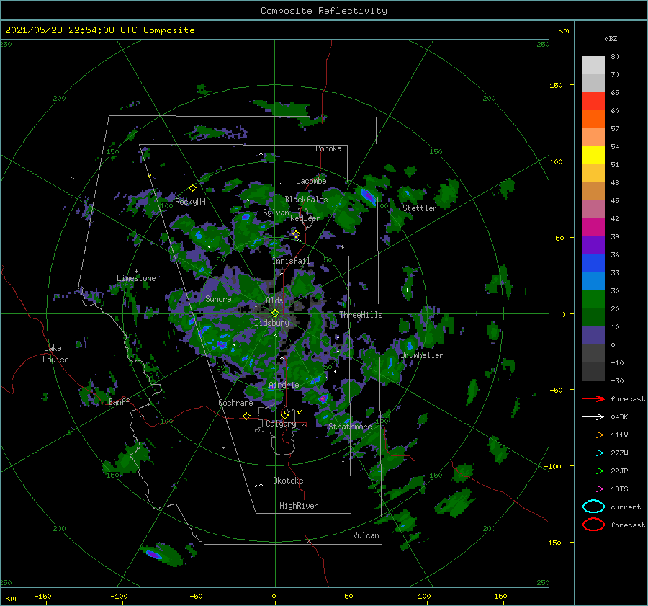This screenshot has height=606, width=648.
Task: Click the yellow diamond marker beside RockyMH
Action: (192, 188)
